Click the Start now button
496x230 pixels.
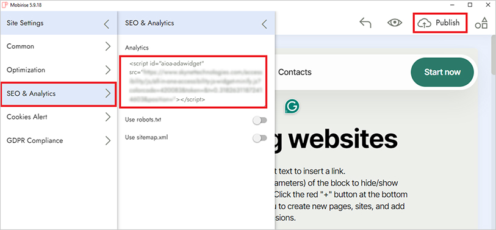tap(442, 72)
